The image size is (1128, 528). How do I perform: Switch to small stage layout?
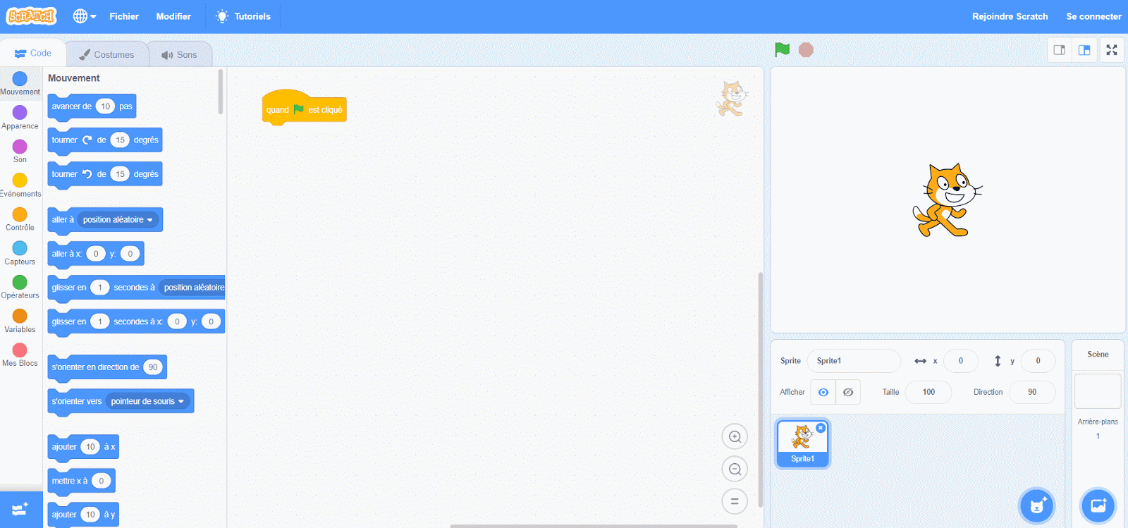tap(1059, 50)
